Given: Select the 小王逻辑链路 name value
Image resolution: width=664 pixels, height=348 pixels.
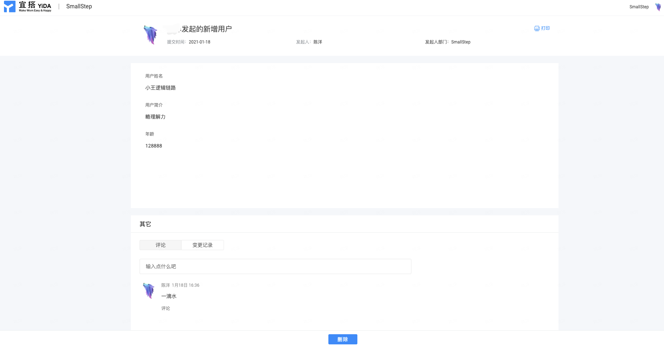Looking at the screenshot, I should click(x=161, y=88).
